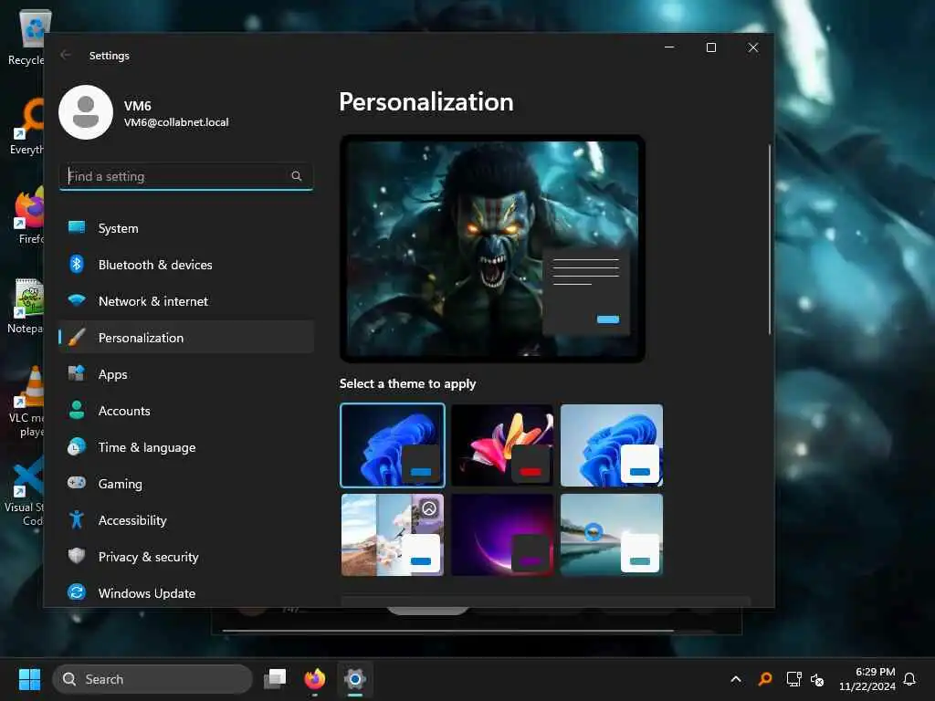Click the Settings window vertical scrollbar
935x701 pixels.
[x=769, y=238]
